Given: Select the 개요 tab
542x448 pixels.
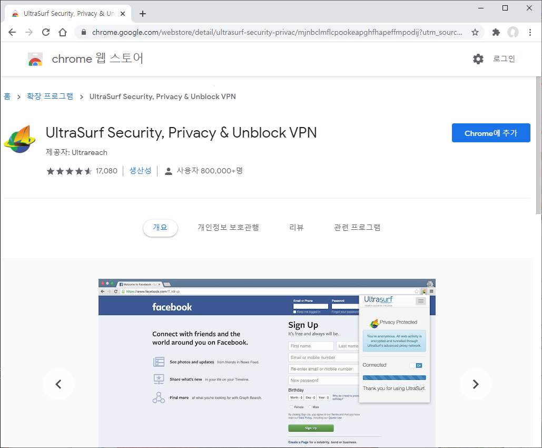Looking at the screenshot, I should coord(160,228).
